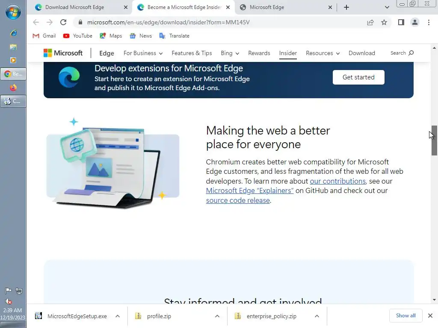Open the downloaded profile.zip file
This screenshot has width=438, height=328.
click(x=159, y=316)
